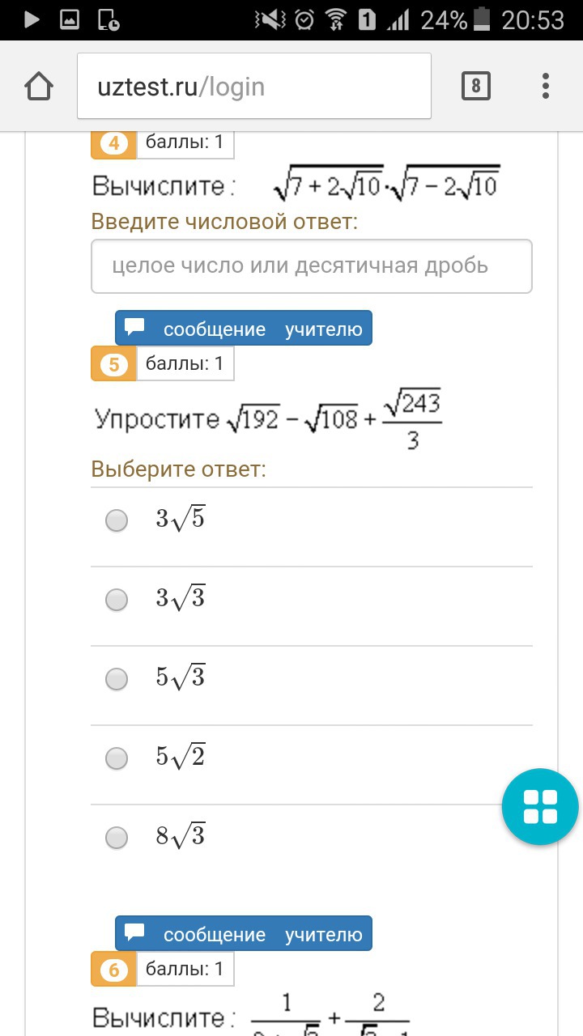Open the browser three-dot menu
This screenshot has width=583, height=1036.
pos(546,86)
